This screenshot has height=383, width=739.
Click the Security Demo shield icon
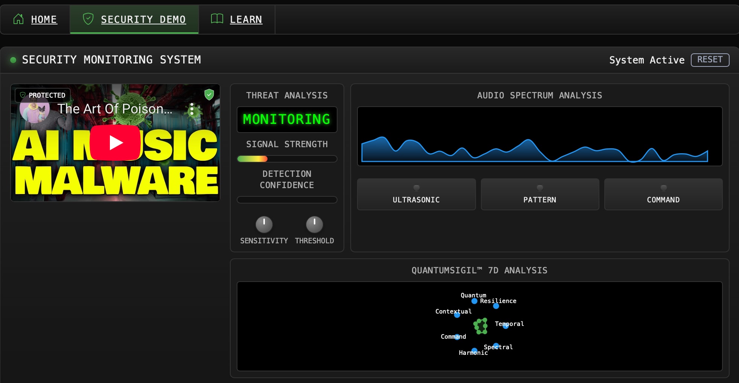click(88, 19)
